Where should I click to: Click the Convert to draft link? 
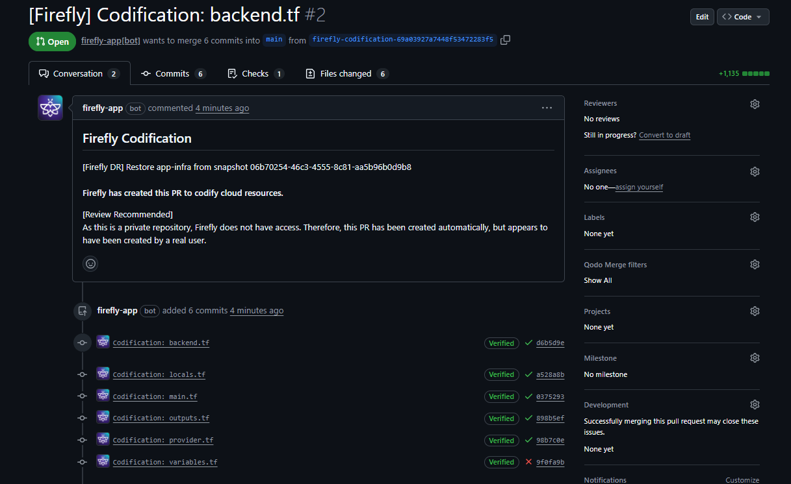pyautogui.click(x=665, y=135)
